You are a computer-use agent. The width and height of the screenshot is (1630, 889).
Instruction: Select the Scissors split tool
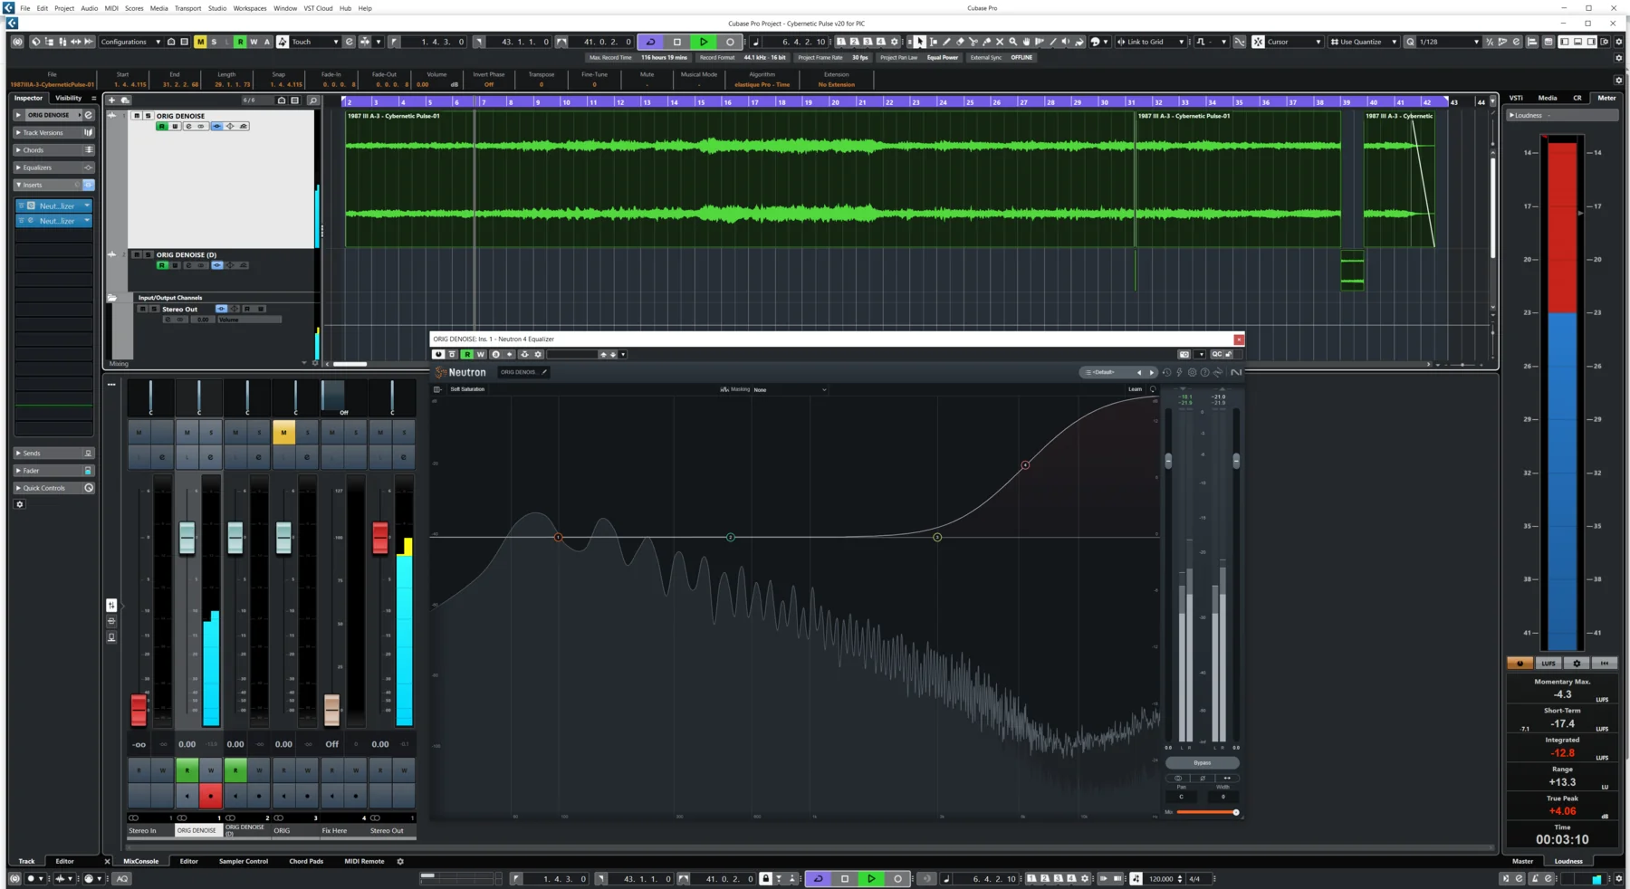(973, 42)
